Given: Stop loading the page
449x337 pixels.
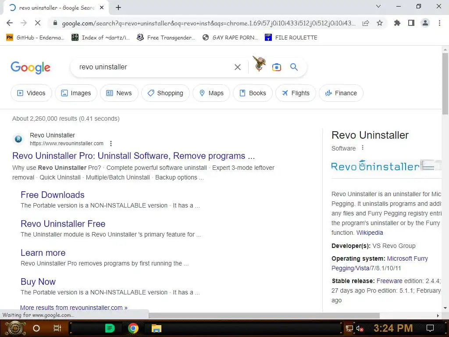Looking at the screenshot, I should pyautogui.click(x=38, y=23).
